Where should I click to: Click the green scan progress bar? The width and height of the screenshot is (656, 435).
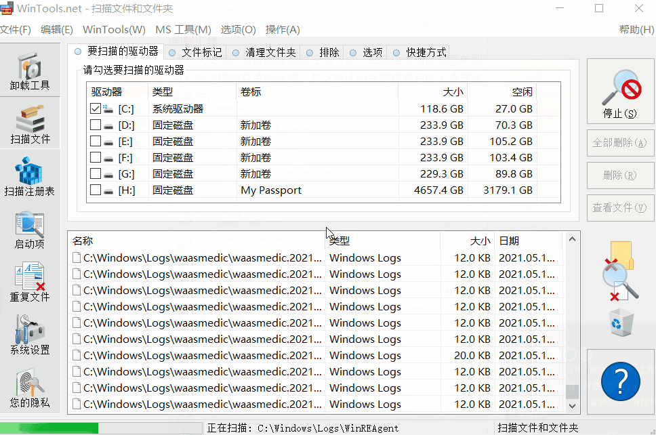point(49,428)
